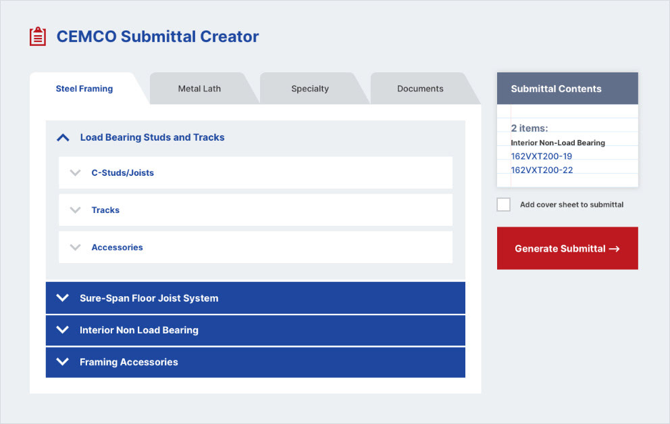Viewport: 670px width, 424px height.
Task: Click the C-Studs/Joists row label
Action: (x=123, y=173)
